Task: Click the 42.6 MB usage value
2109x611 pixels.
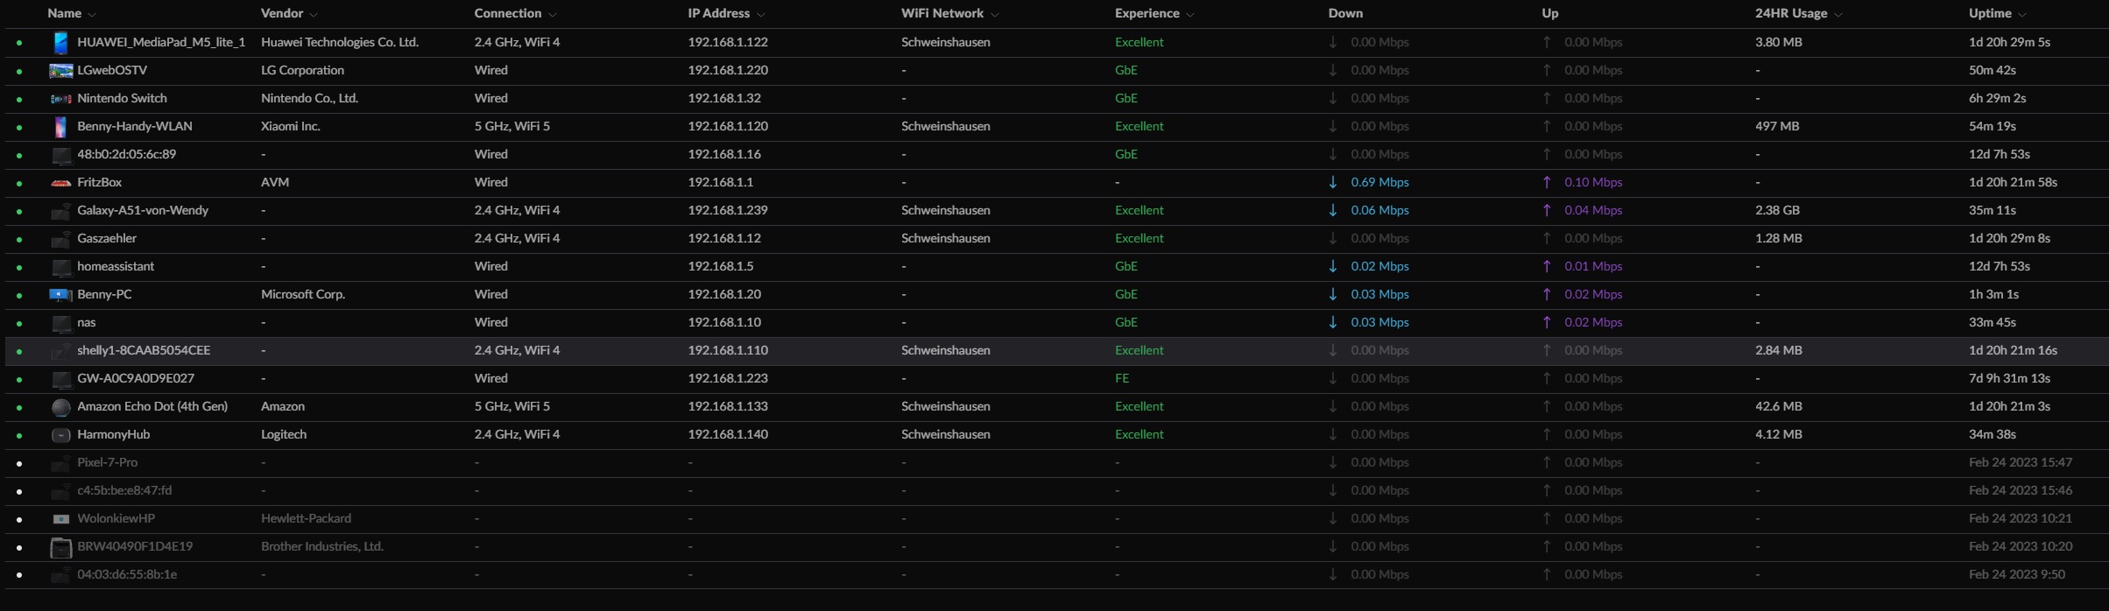Action: pos(1779,406)
